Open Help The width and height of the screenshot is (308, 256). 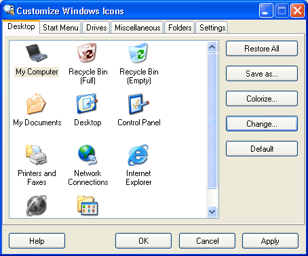pos(37,241)
